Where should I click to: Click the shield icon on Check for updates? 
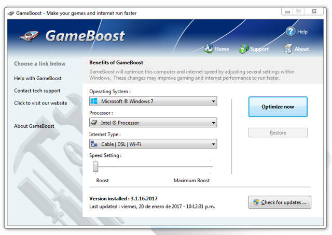256,202
